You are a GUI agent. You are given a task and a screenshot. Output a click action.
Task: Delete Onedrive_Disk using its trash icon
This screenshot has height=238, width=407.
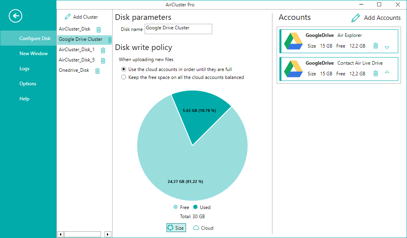tap(97, 71)
